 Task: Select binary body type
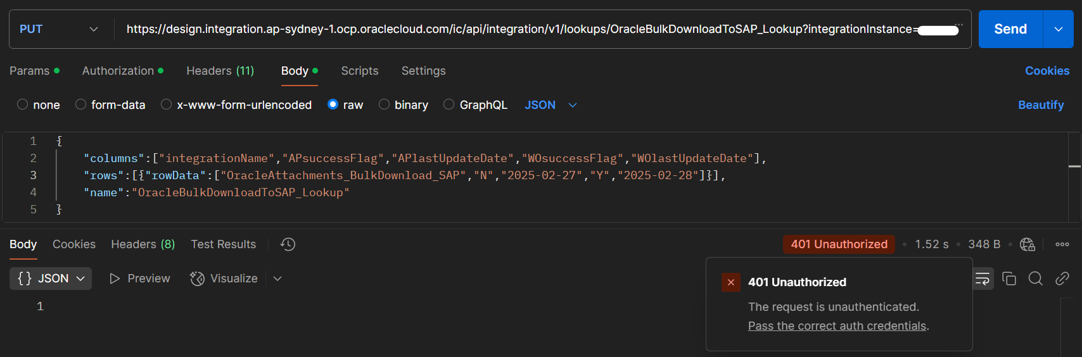[x=404, y=104]
